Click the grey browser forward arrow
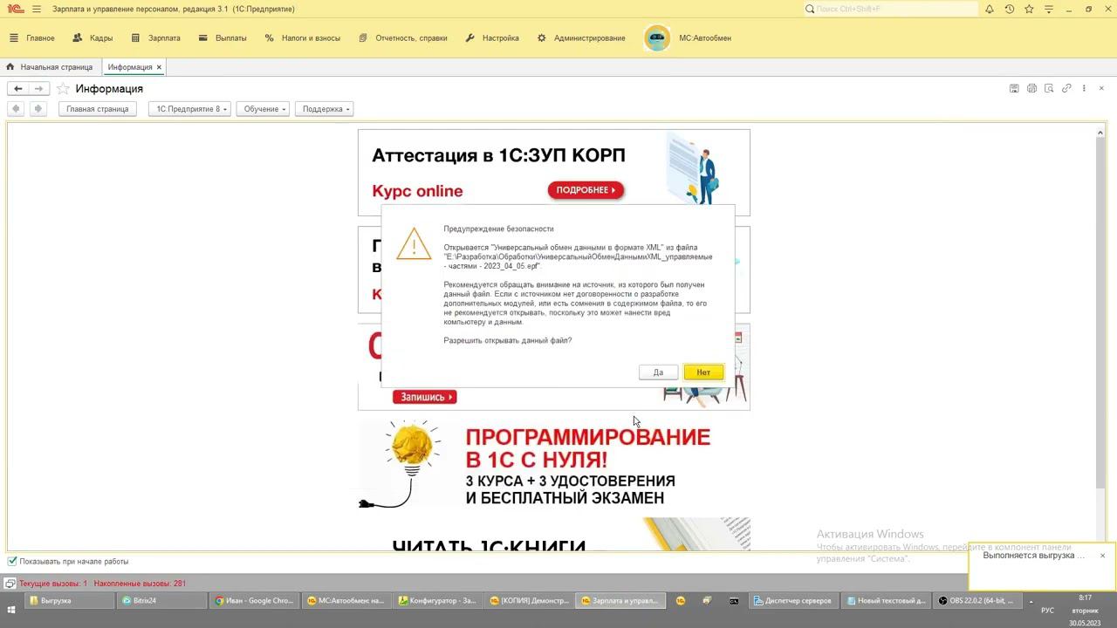This screenshot has width=1117, height=628. click(x=38, y=109)
